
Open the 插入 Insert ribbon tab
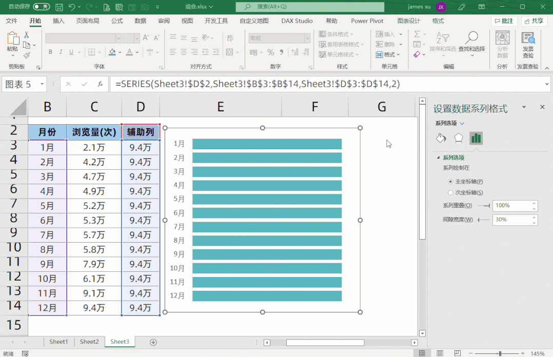pos(58,21)
